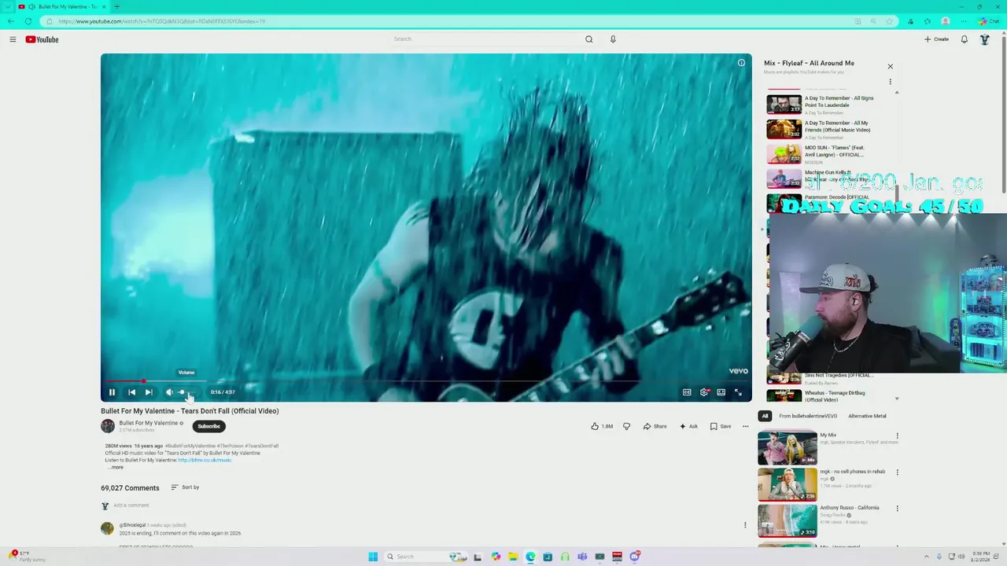Open options for the @Silvalegal comment
1007x566 pixels.
745,525
